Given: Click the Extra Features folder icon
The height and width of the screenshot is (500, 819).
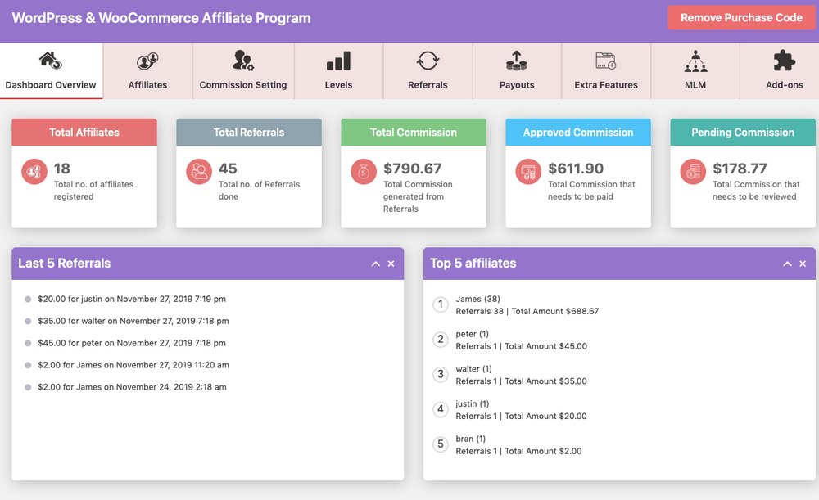Looking at the screenshot, I should [606, 61].
